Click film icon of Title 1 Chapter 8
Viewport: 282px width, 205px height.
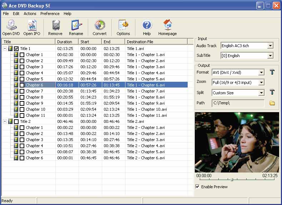pos(16,97)
